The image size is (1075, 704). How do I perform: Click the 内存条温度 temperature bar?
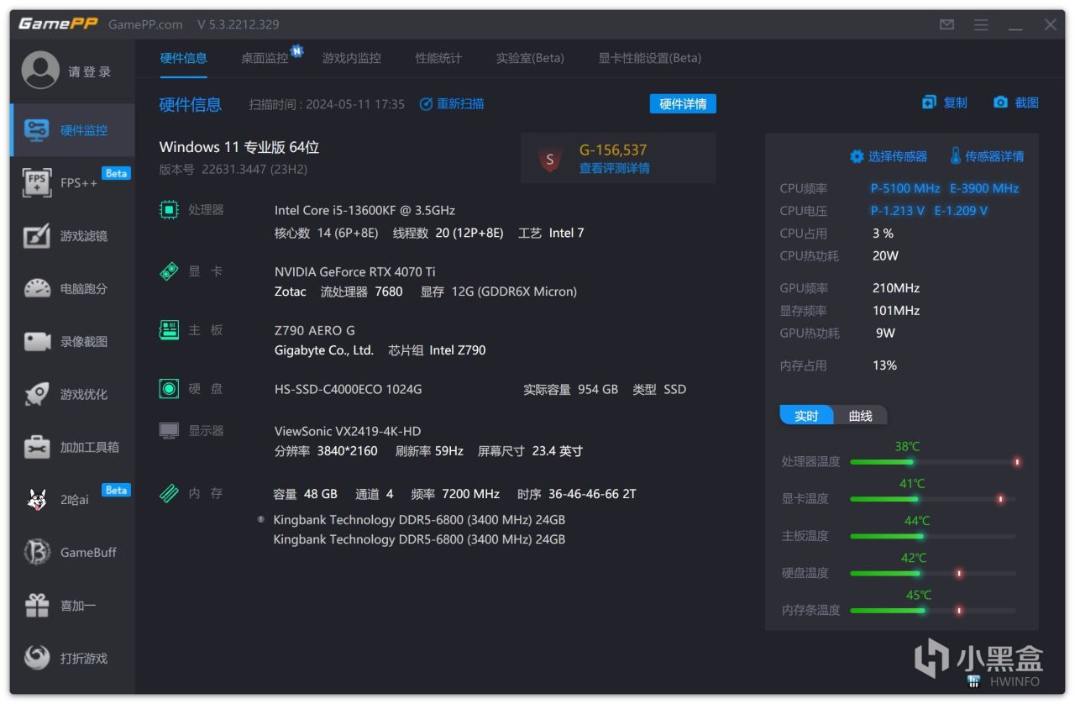(x=933, y=610)
